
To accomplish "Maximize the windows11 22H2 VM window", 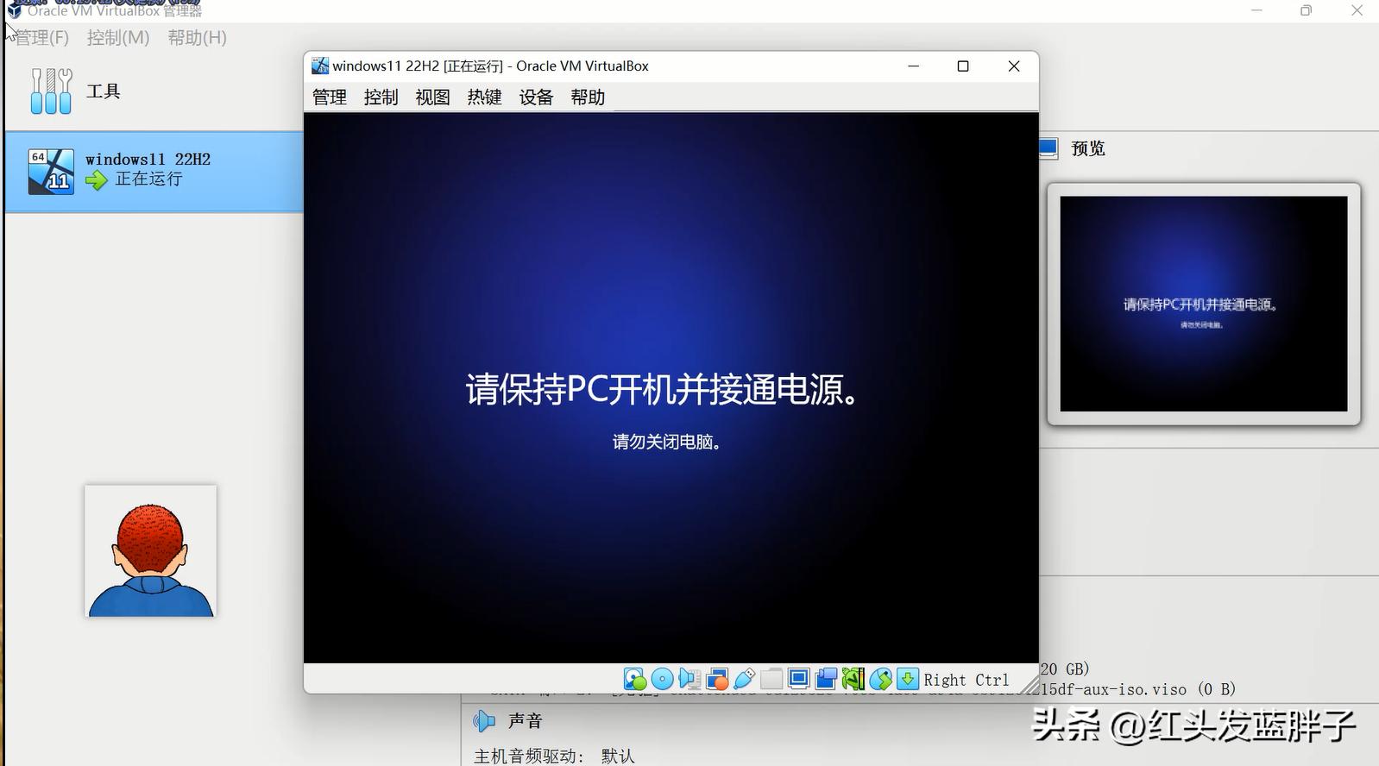I will [x=963, y=66].
